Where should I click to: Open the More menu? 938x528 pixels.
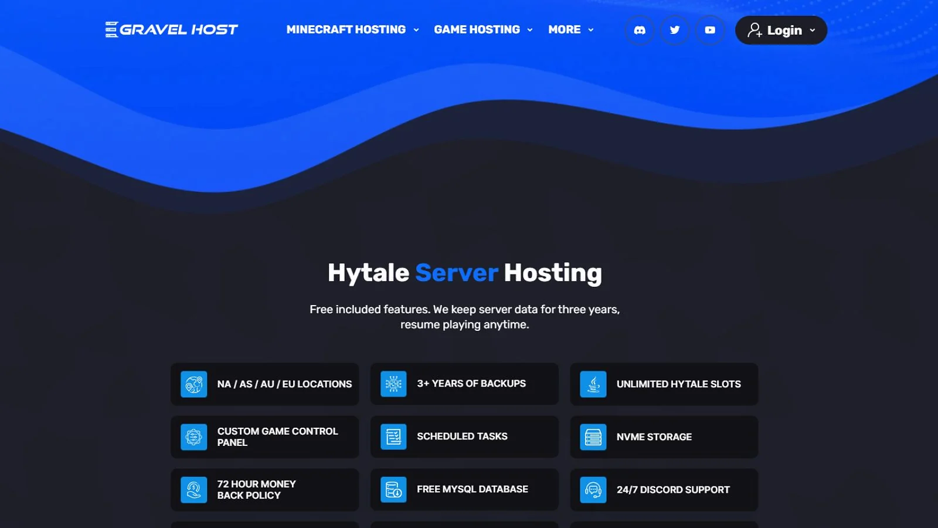[571, 29]
